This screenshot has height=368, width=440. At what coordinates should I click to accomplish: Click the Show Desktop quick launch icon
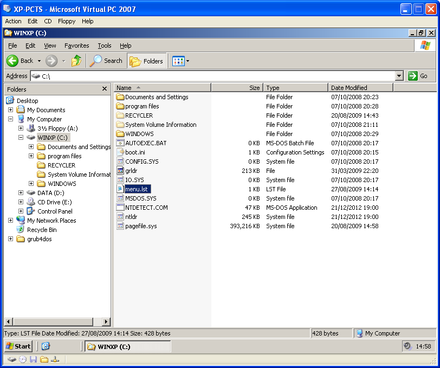(x=46, y=346)
